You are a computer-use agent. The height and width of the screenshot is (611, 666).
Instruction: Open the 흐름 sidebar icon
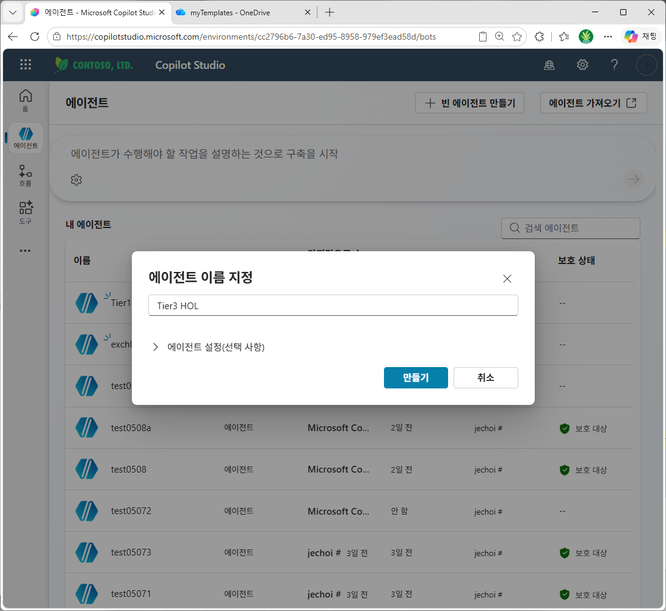coord(26,176)
